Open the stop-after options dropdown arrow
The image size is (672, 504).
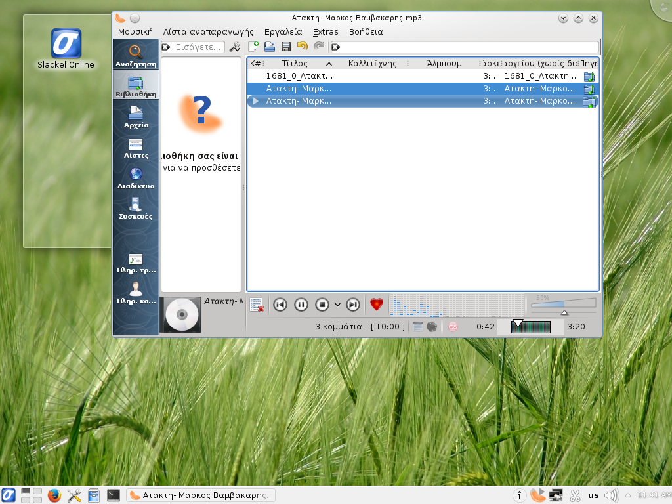(x=338, y=304)
